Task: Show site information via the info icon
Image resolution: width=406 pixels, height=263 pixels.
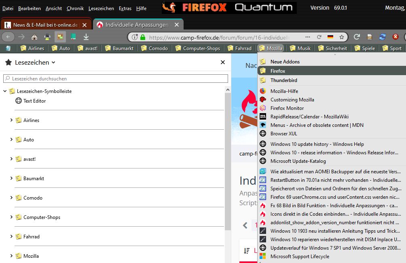Action: (135, 37)
